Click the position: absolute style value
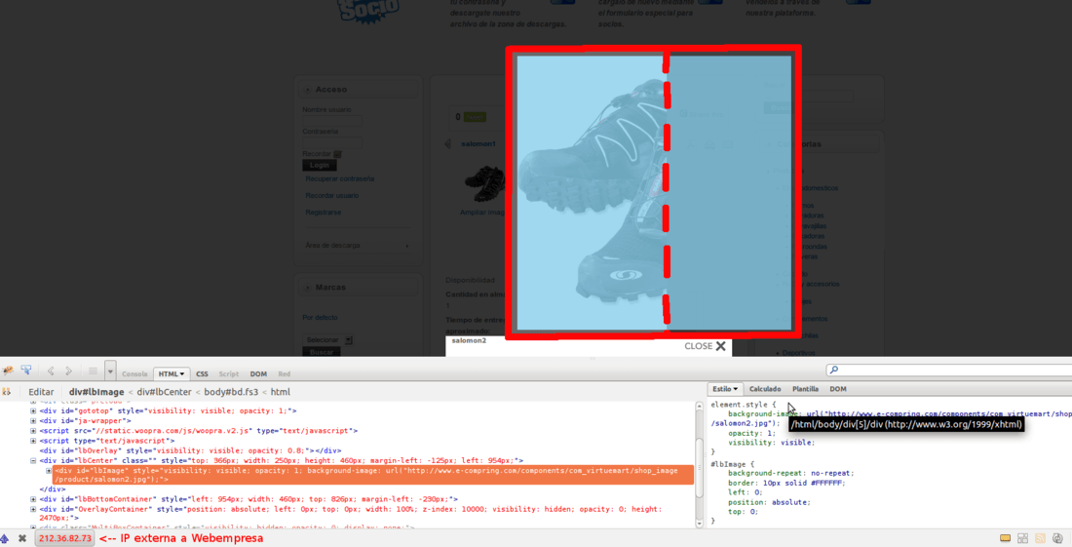 [x=789, y=502]
